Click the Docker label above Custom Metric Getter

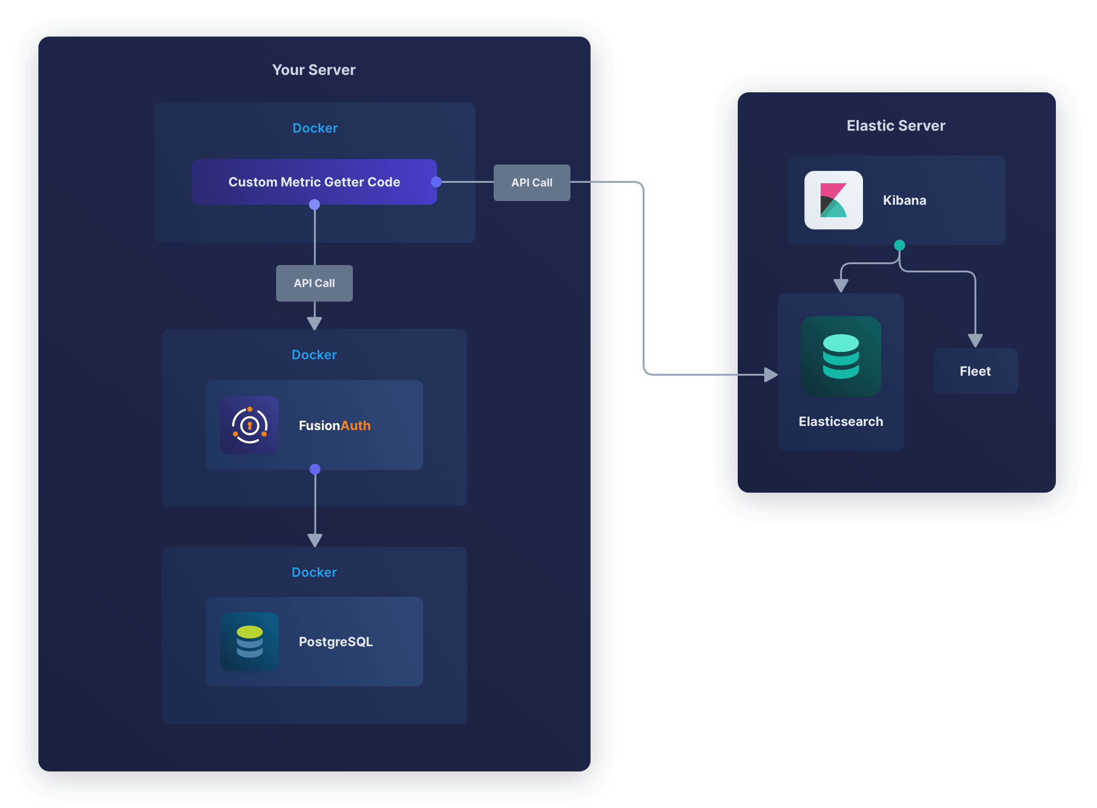click(315, 128)
